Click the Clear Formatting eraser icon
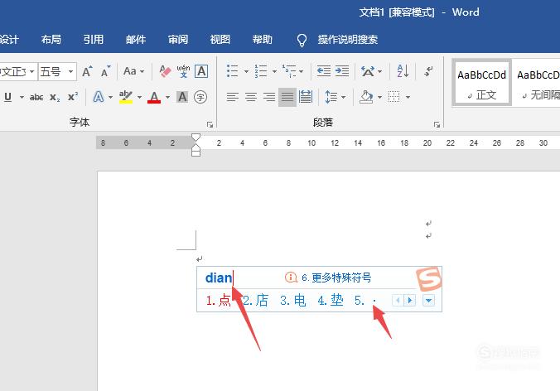Screen dimensions: 560x391 coord(165,71)
